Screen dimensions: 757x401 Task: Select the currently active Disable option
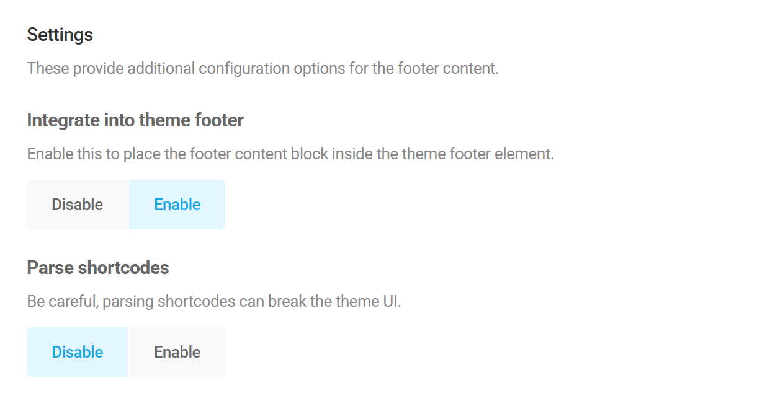point(77,351)
